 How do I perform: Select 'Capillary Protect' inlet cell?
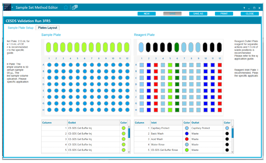167,128
